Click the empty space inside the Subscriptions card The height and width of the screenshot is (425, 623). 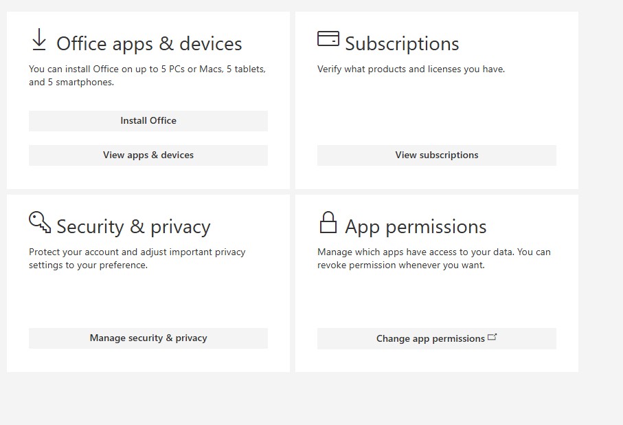click(437, 110)
